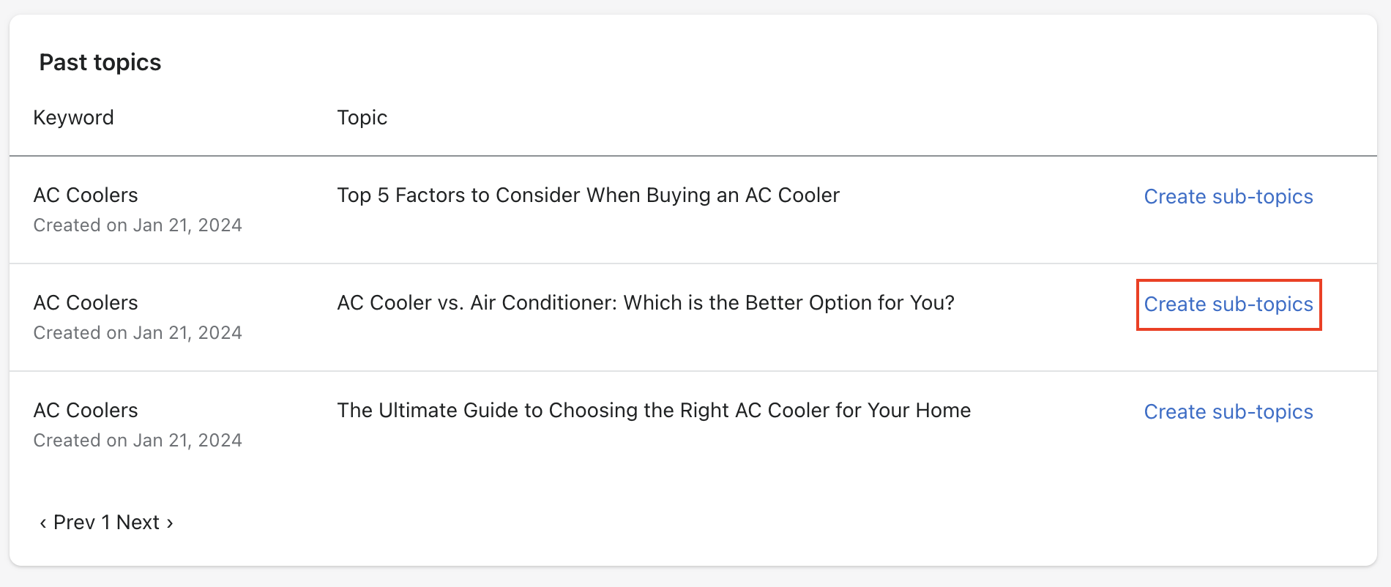Select the Top 5 Factors topic title
The image size is (1391, 587).
(x=588, y=195)
